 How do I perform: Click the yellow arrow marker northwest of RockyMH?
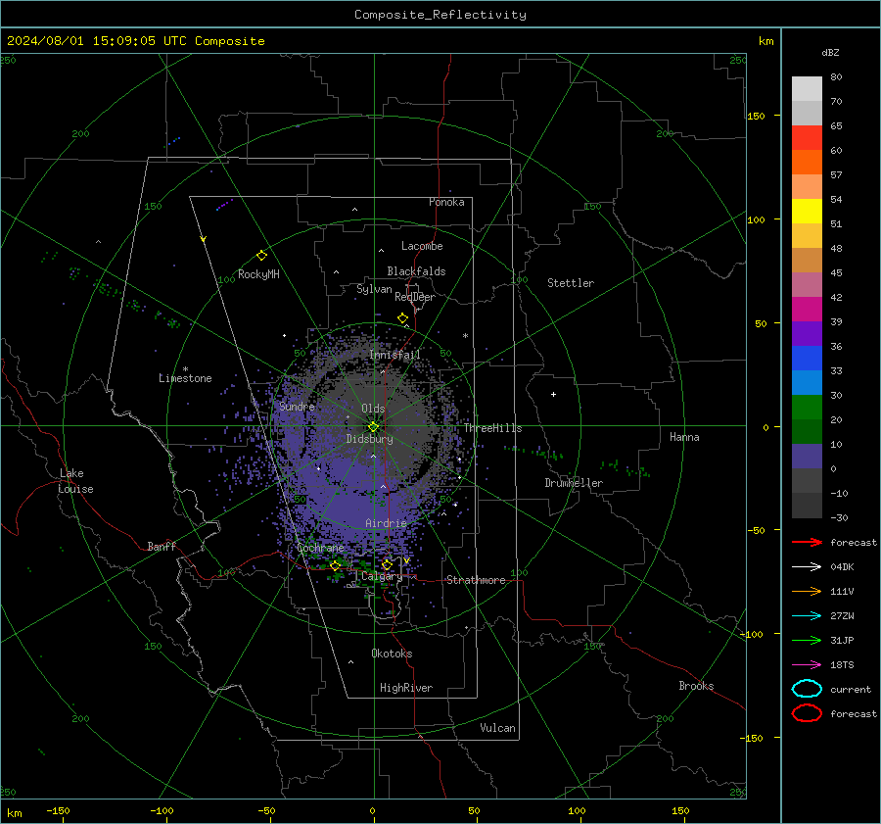[x=204, y=239]
